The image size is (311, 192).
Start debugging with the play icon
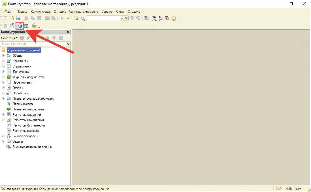tap(34, 26)
